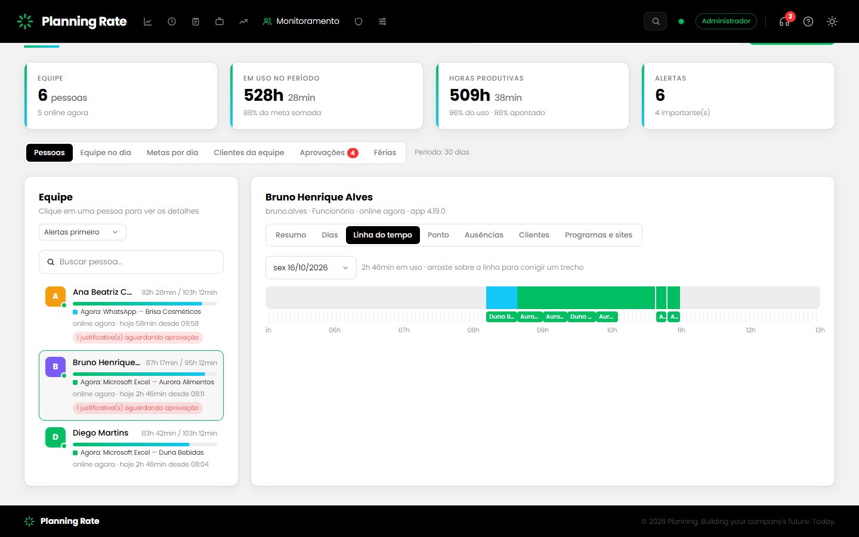This screenshot has height=537, width=859.
Task: Open the Férias tab
Action: tap(385, 153)
